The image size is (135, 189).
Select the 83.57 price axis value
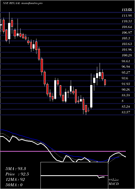[x=126, y=112]
